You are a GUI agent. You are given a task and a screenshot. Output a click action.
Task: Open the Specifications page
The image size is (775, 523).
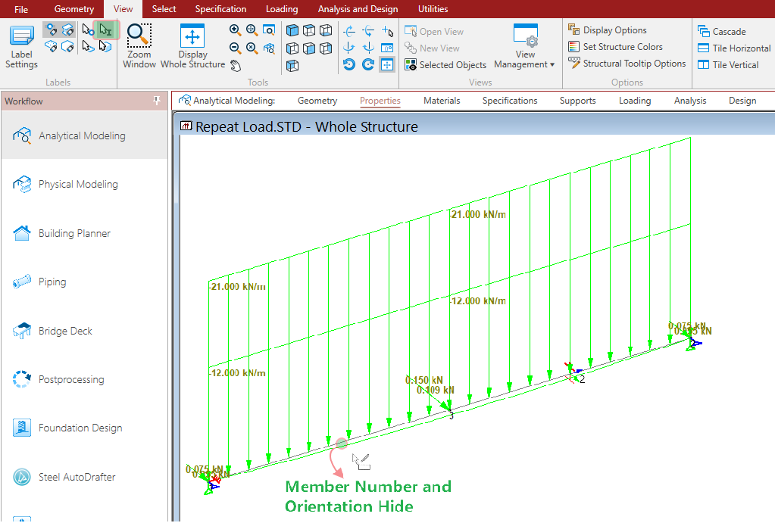[510, 101]
